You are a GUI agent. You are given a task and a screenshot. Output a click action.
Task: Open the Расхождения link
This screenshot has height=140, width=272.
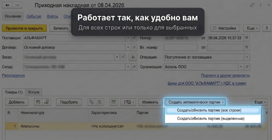click(13, 75)
